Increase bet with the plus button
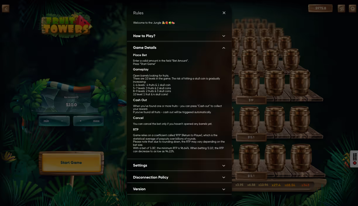 (80, 121)
